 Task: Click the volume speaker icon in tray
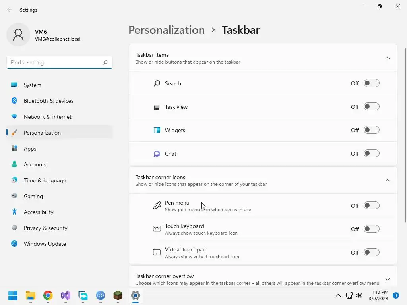tap(359, 295)
